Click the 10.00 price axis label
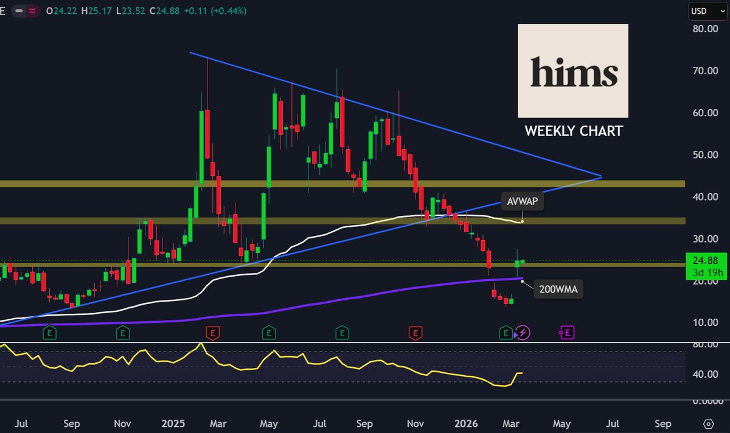Viewport: 730px width, 433px height. [x=706, y=322]
